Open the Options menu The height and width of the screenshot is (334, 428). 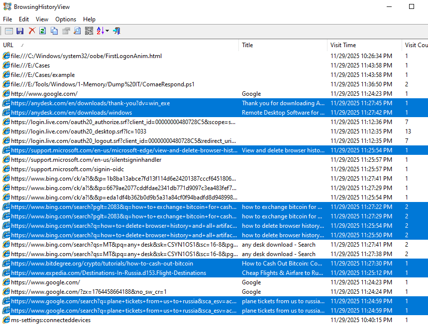65,19
